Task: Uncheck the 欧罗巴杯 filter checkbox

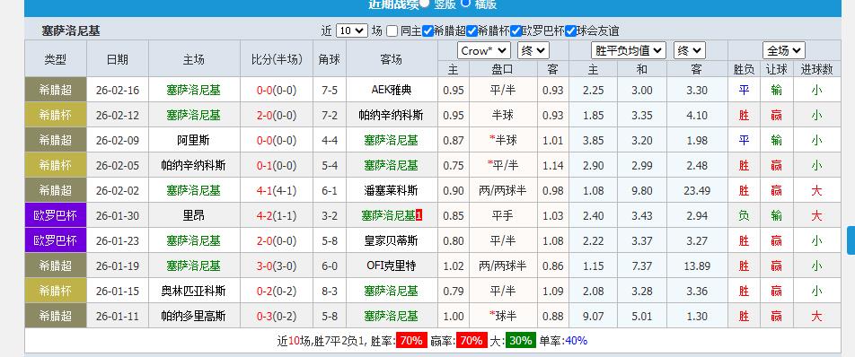Action: click(x=516, y=31)
